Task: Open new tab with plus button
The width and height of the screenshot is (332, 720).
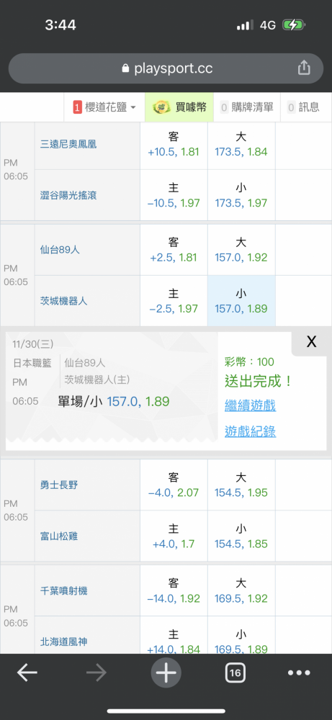Action: [x=166, y=672]
